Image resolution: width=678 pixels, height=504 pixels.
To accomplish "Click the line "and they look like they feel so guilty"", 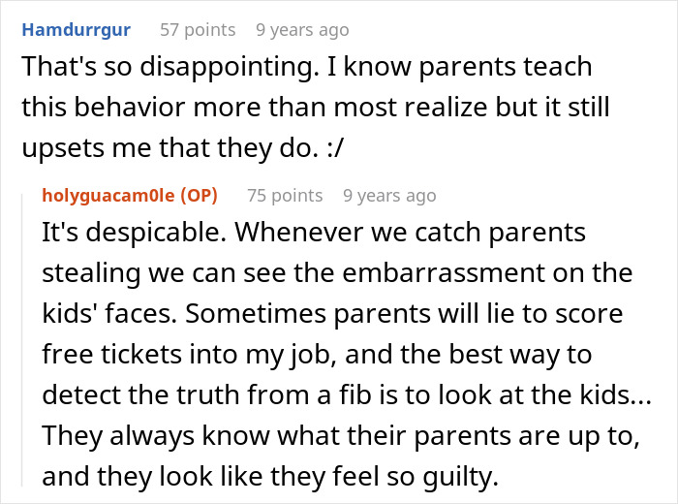I will point(258,475).
